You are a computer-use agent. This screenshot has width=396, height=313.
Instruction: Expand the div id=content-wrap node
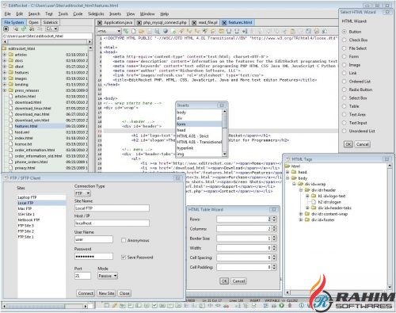point(301,214)
